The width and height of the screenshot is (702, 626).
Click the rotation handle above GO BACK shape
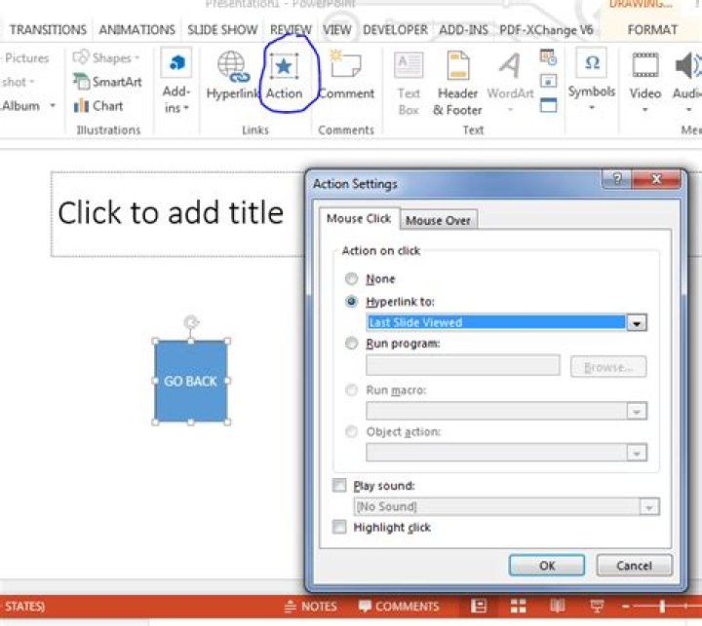pyautogui.click(x=191, y=322)
